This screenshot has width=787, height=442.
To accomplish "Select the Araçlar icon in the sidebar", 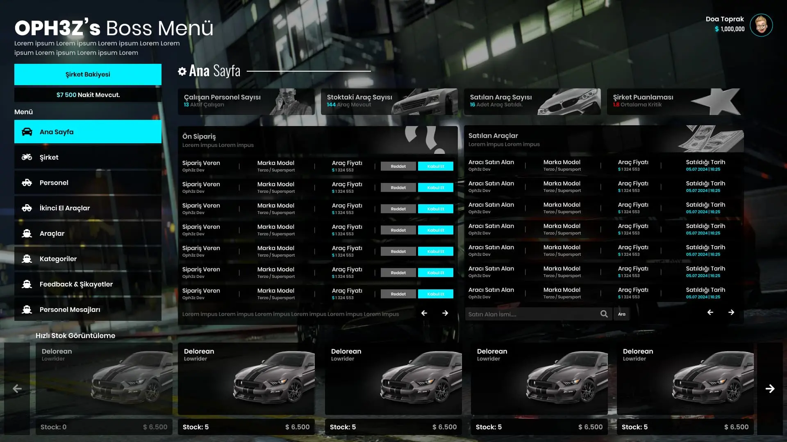I will [26, 233].
